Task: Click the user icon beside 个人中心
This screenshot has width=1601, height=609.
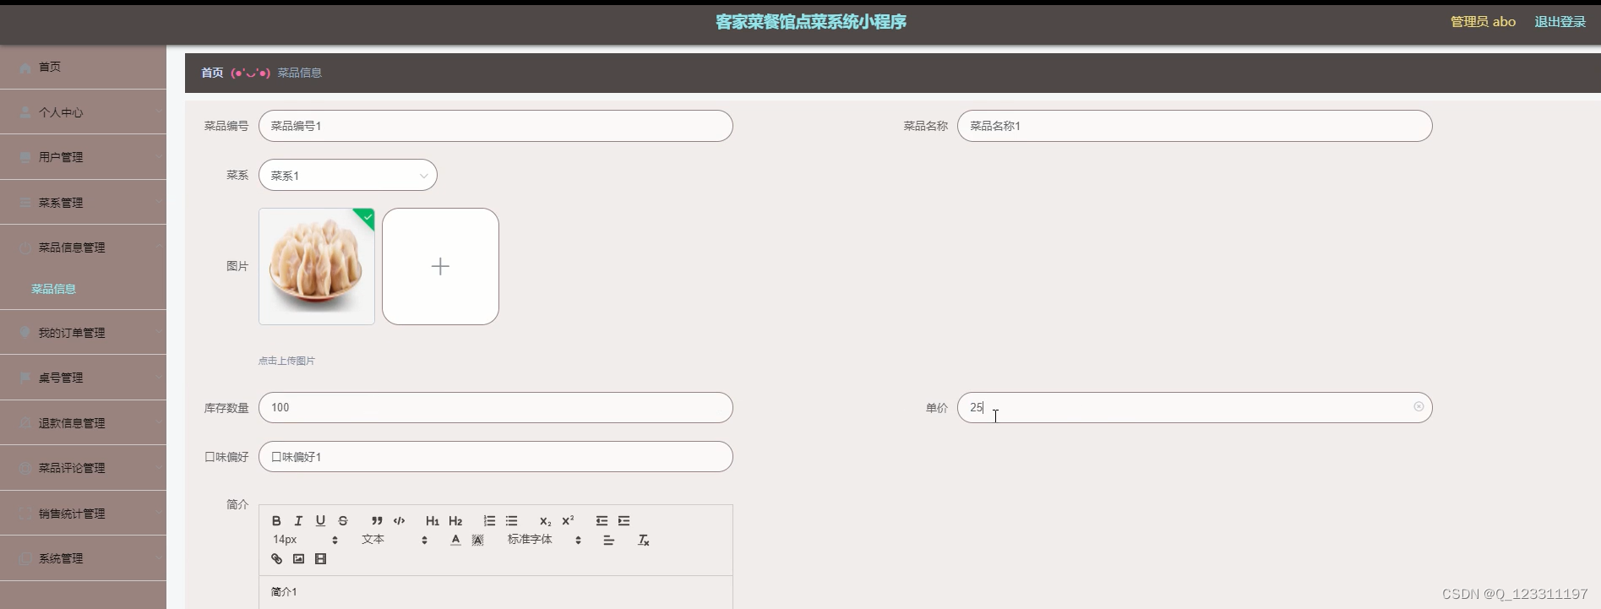Action: (x=25, y=112)
